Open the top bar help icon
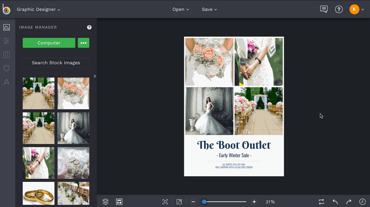The height and width of the screenshot is (207, 370). (339, 9)
